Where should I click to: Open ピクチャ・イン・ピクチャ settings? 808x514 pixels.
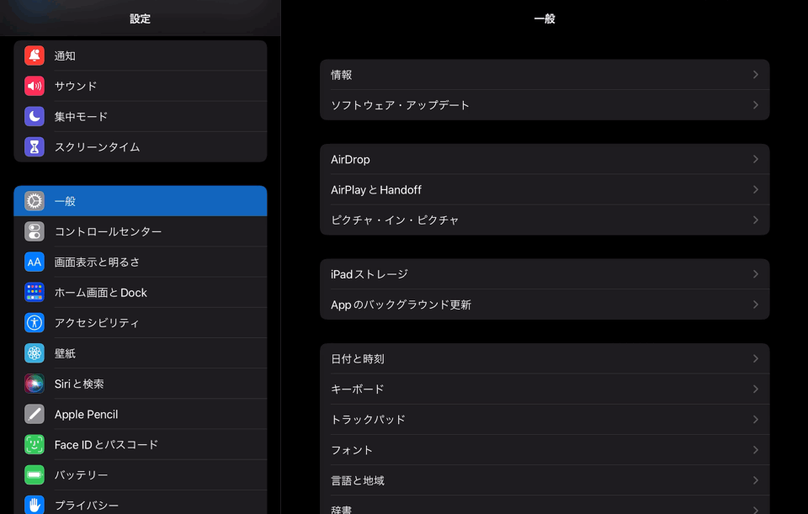(x=545, y=220)
